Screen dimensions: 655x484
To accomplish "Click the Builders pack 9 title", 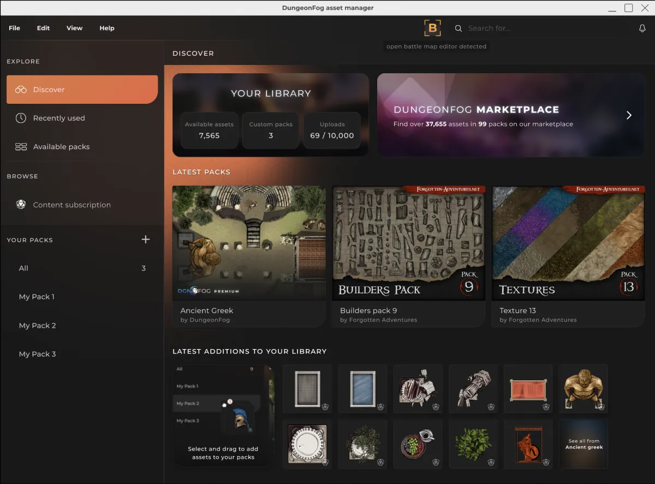I will click(x=368, y=310).
